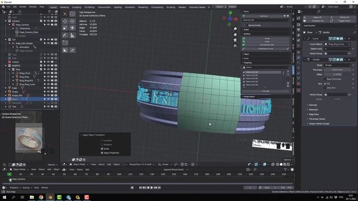This screenshot has height=201, width=358.
Task: Enable Even Thickness checkbox in Solidify
Action: click(325, 79)
